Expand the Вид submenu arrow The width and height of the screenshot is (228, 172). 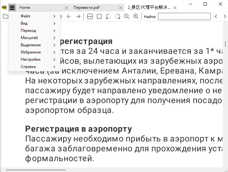55,23
